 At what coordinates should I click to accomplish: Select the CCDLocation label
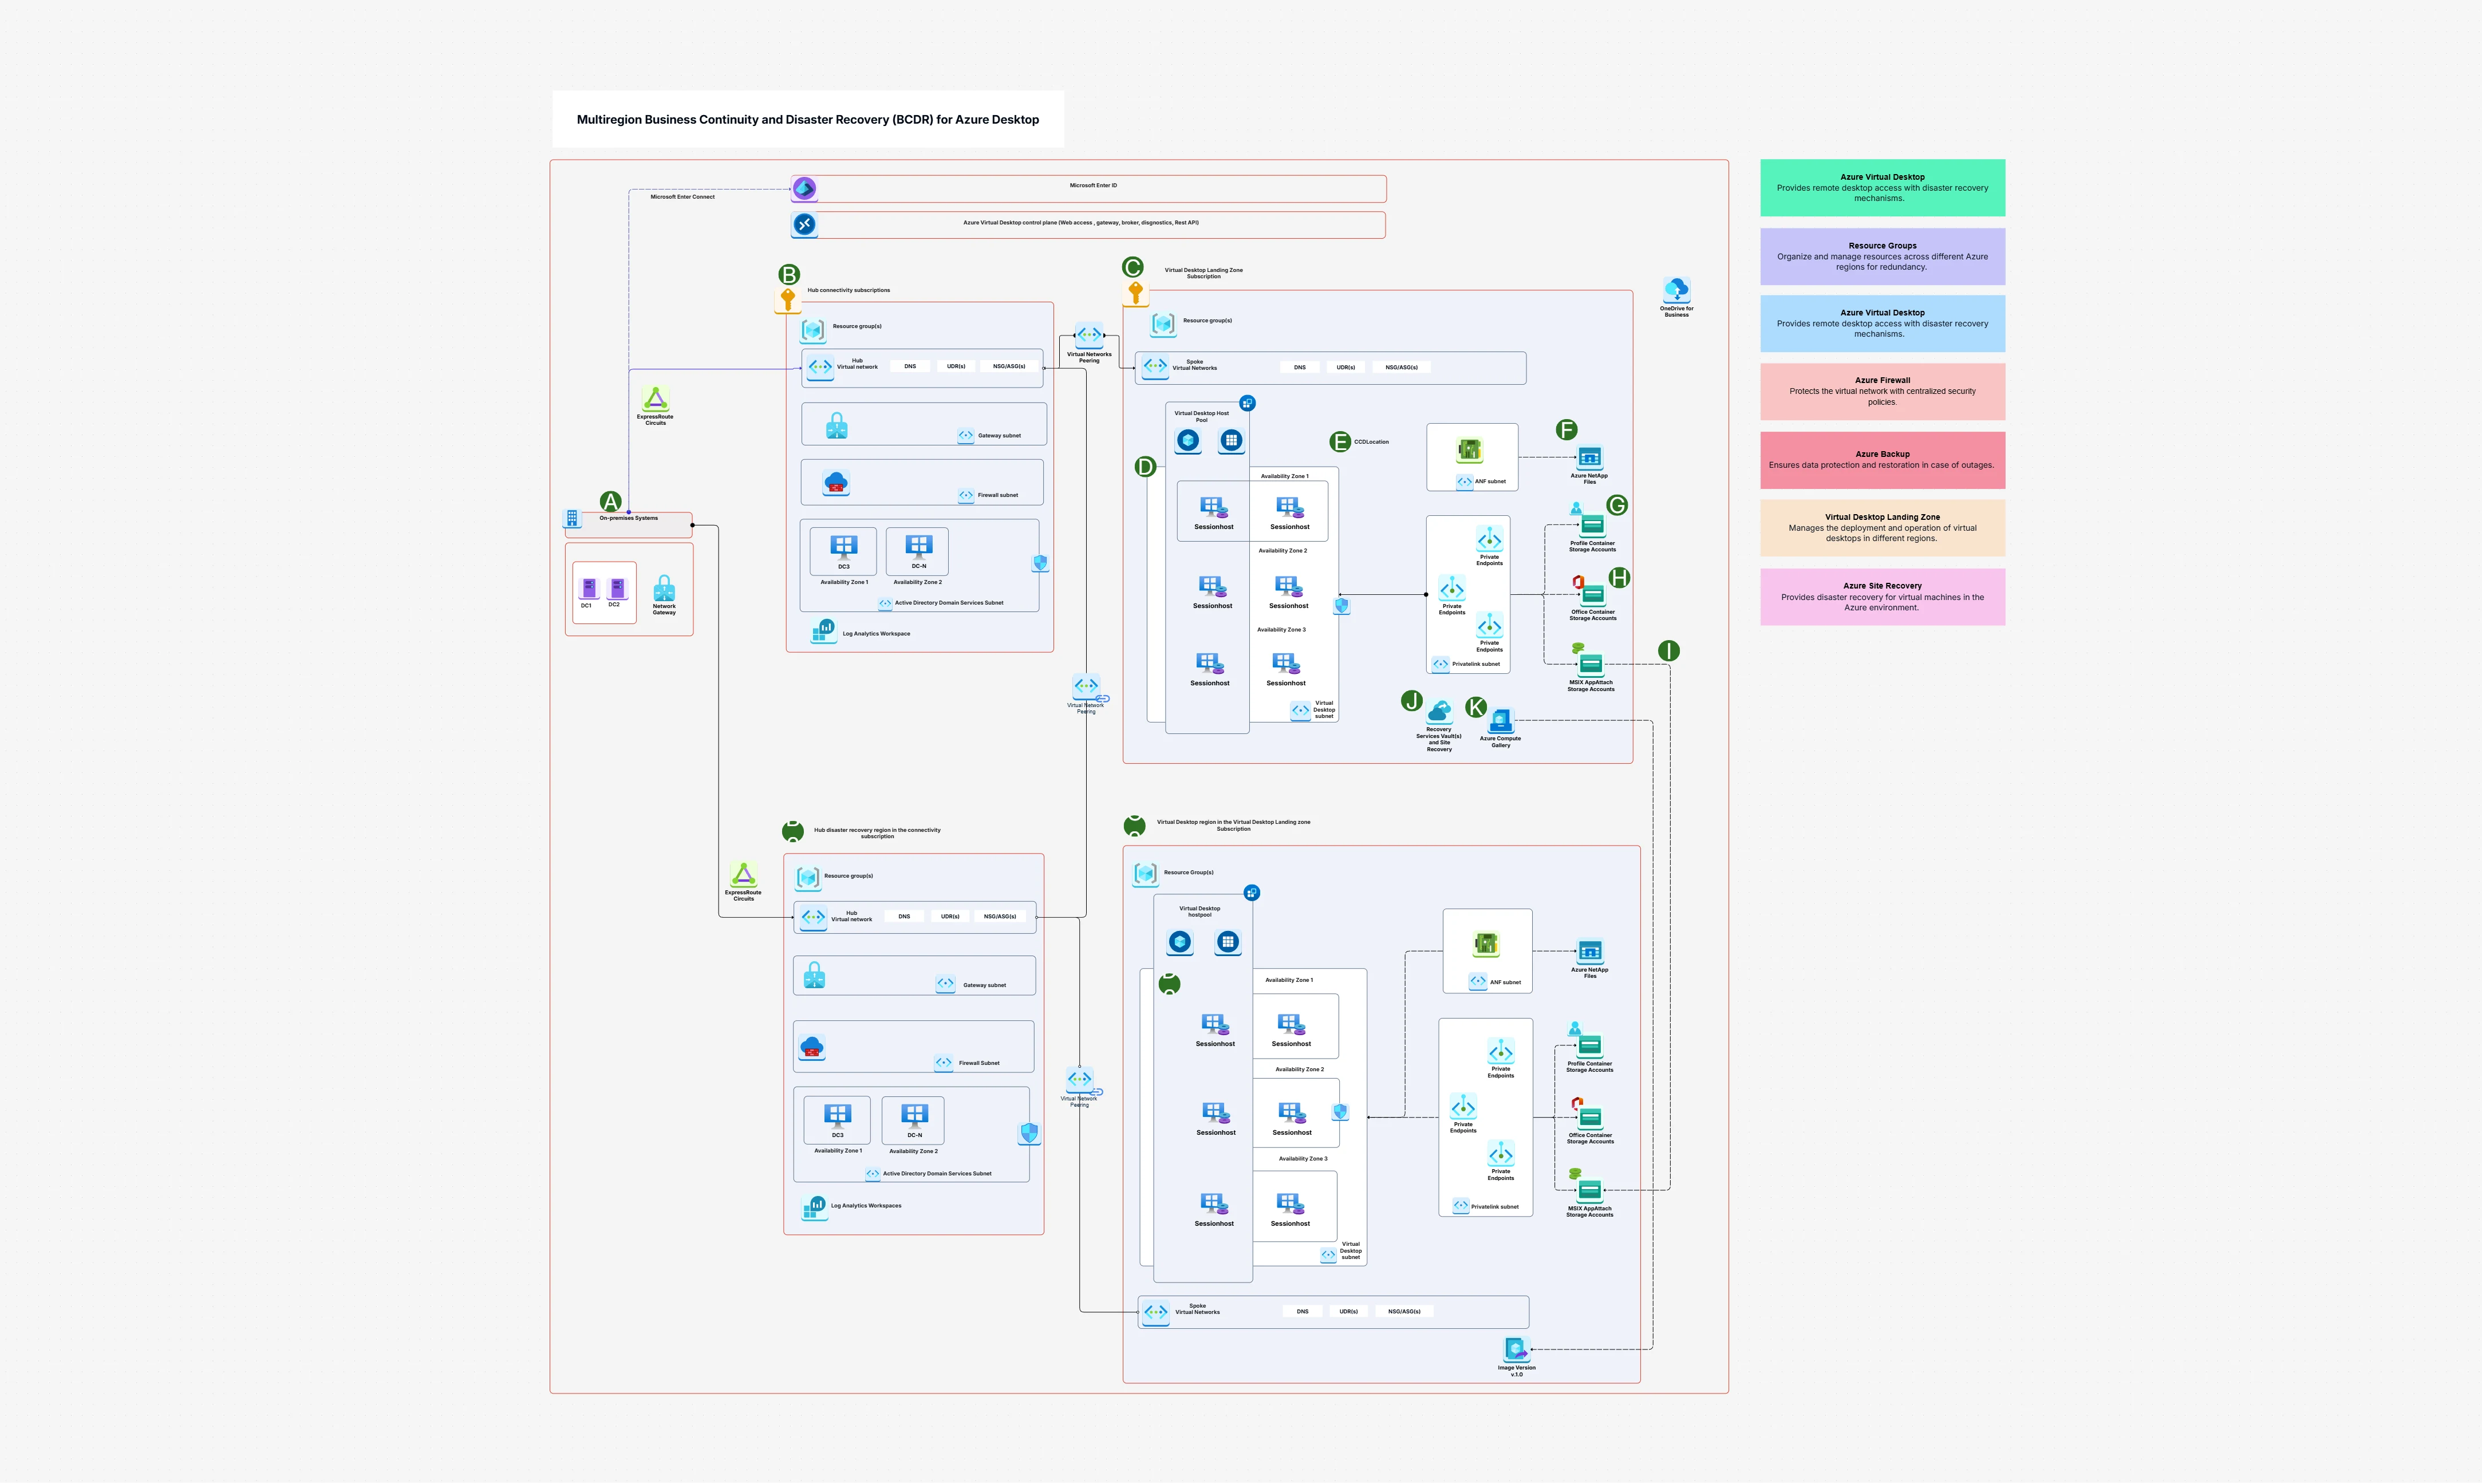click(x=1371, y=442)
